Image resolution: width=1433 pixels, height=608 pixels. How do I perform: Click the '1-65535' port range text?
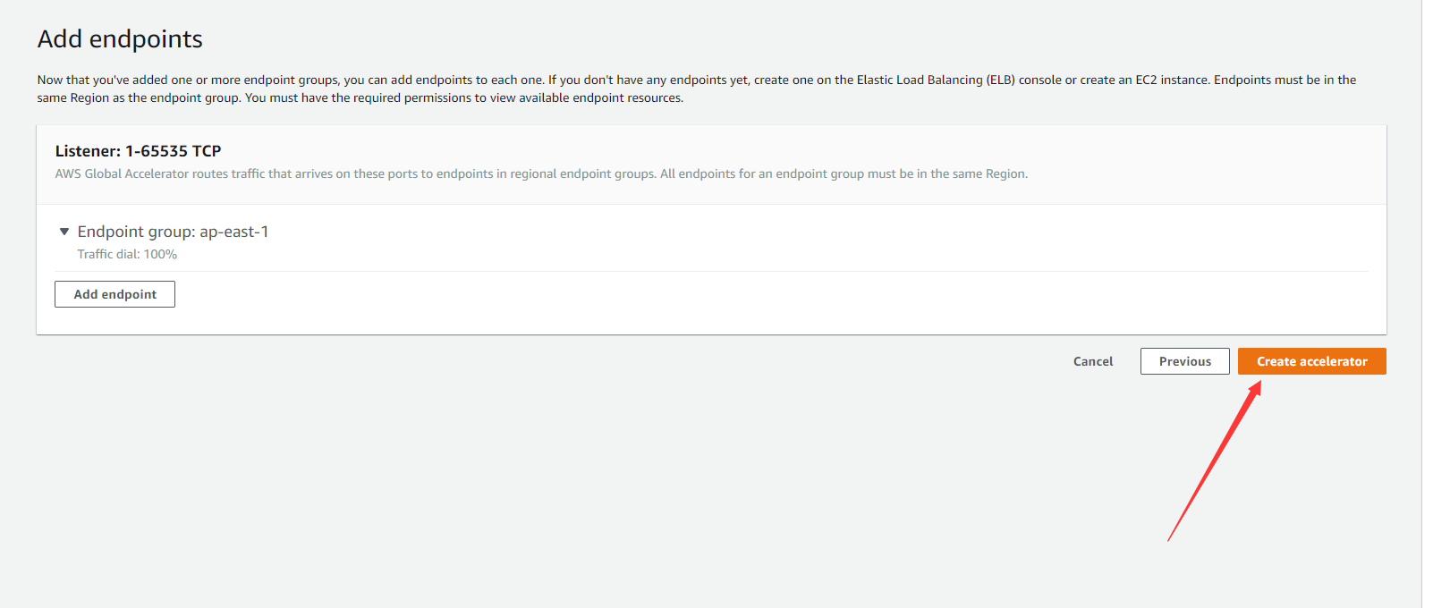[157, 151]
